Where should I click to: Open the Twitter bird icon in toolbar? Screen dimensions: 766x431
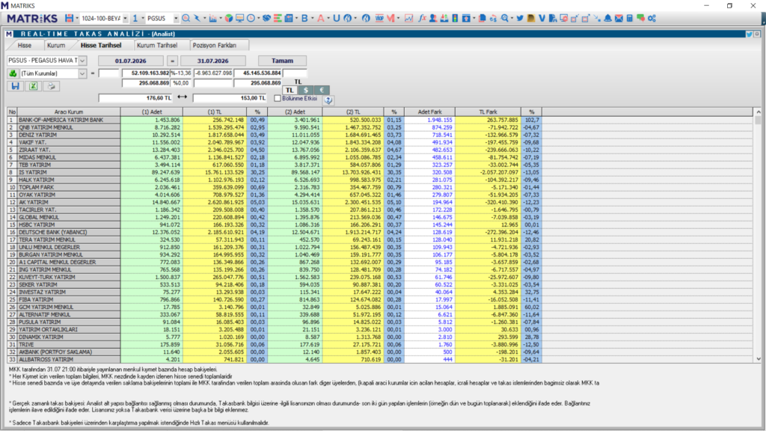pyautogui.click(x=520, y=18)
